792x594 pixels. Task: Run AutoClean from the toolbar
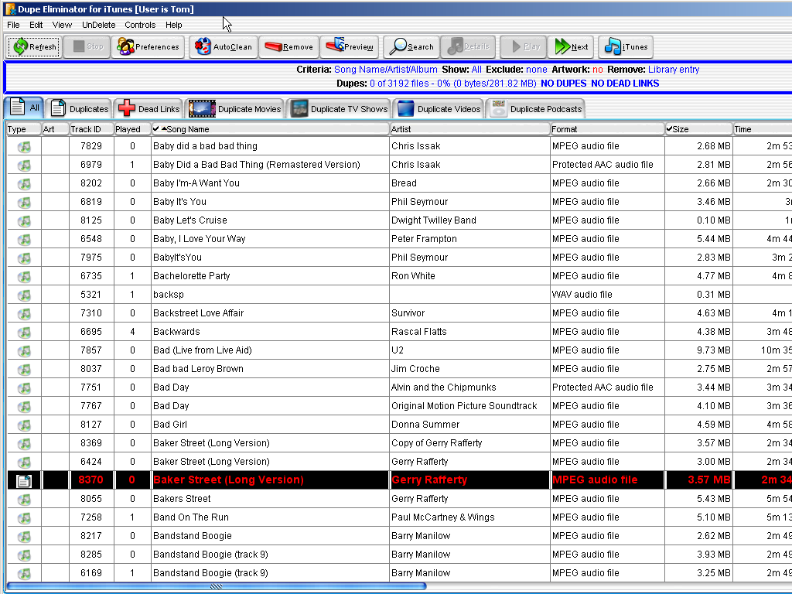tap(224, 46)
